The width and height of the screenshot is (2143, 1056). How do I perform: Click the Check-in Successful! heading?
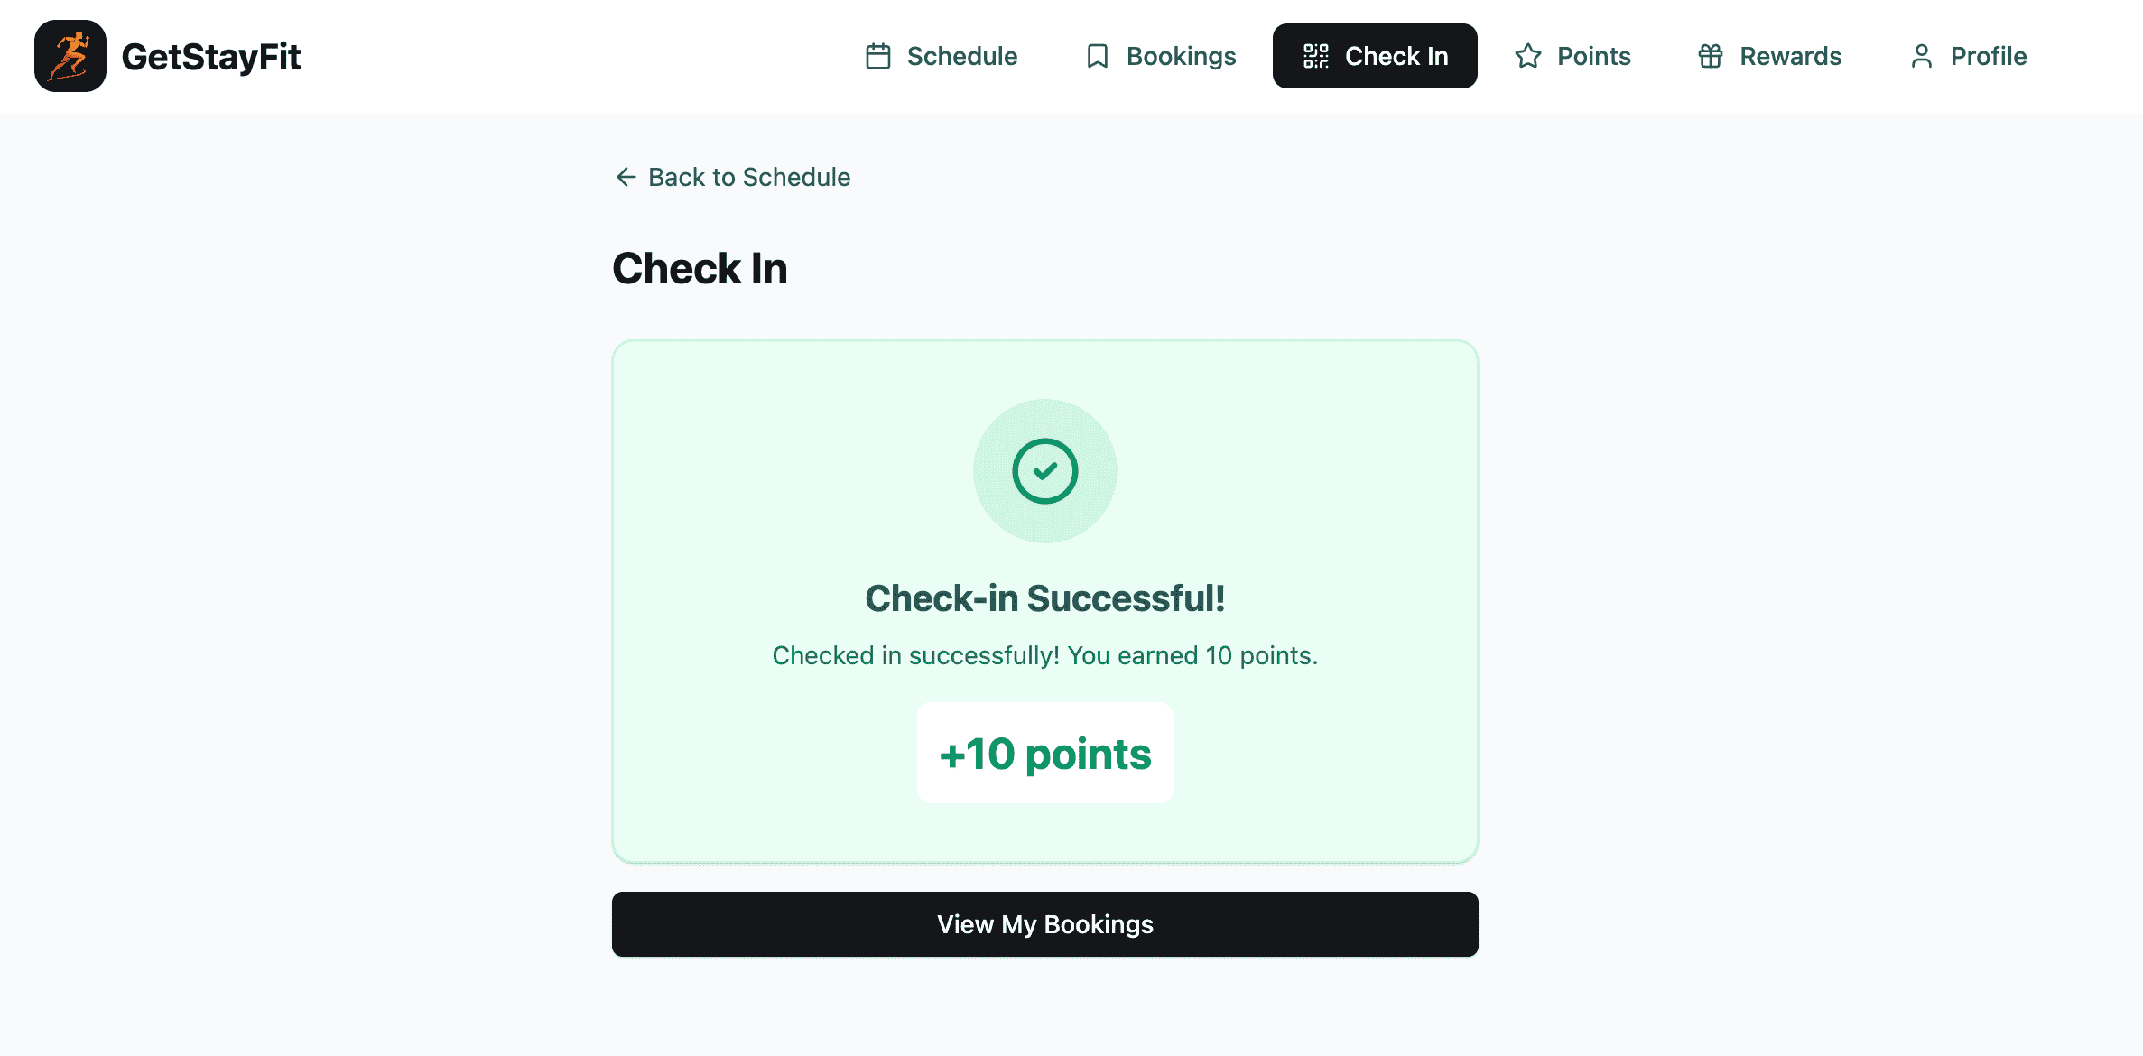coord(1044,598)
